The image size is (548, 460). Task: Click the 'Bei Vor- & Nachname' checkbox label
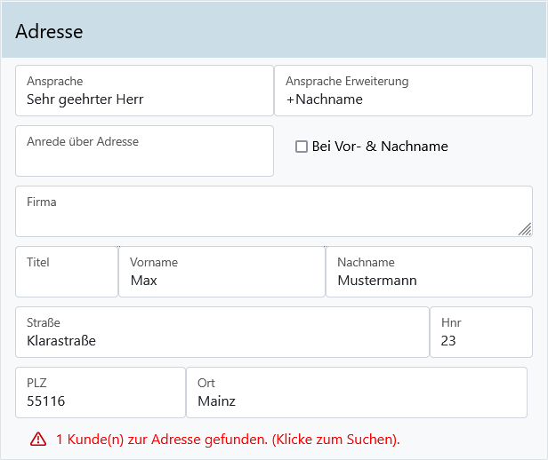click(380, 147)
